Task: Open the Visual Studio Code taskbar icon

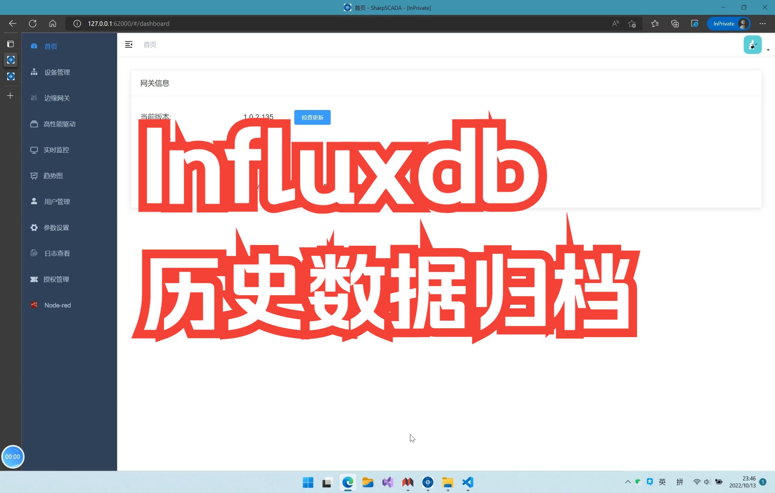Action: tap(467, 482)
